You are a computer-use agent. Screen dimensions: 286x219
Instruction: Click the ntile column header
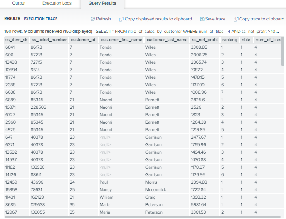pyautogui.click(x=246, y=40)
